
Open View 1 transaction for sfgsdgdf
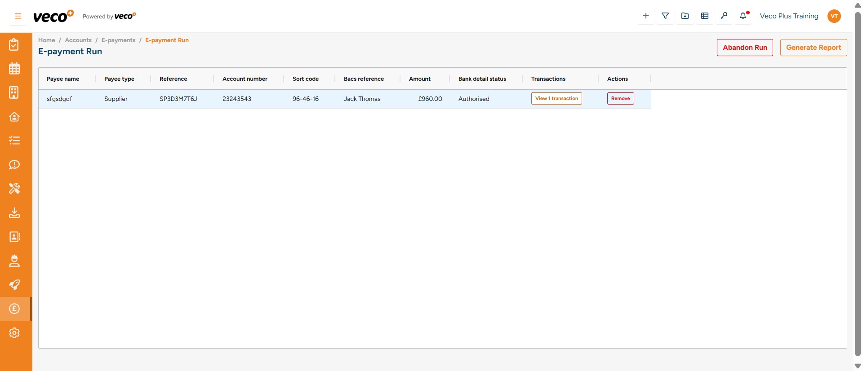click(556, 99)
